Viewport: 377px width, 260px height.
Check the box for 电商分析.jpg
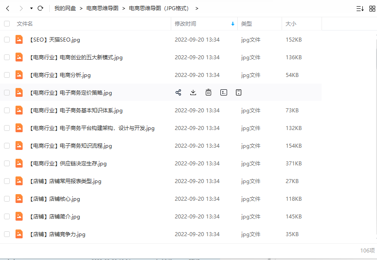click(7, 75)
